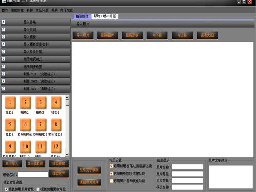Expand the 导入音乐 panel chevron
This screenshot has height=192, width=256.
click(3, 22)
